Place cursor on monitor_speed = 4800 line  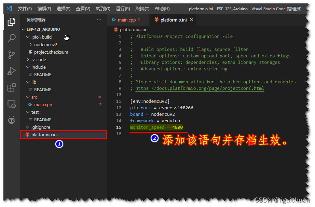click(x=156, y=127)
